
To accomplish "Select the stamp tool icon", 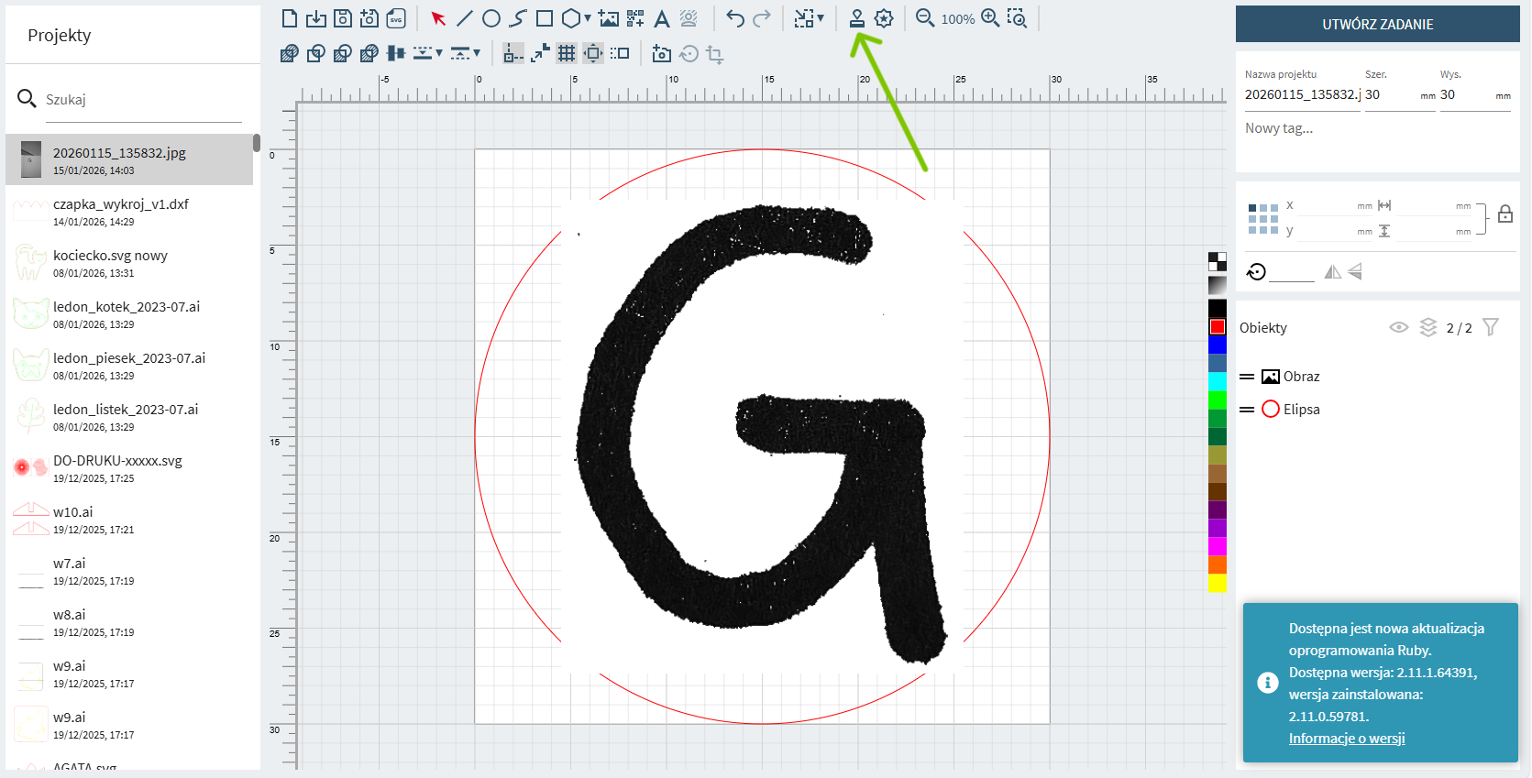I will 856,18.
